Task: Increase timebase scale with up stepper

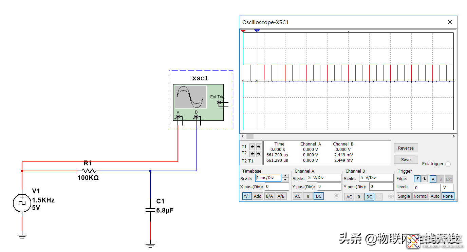Action: [x=285, y=176]
